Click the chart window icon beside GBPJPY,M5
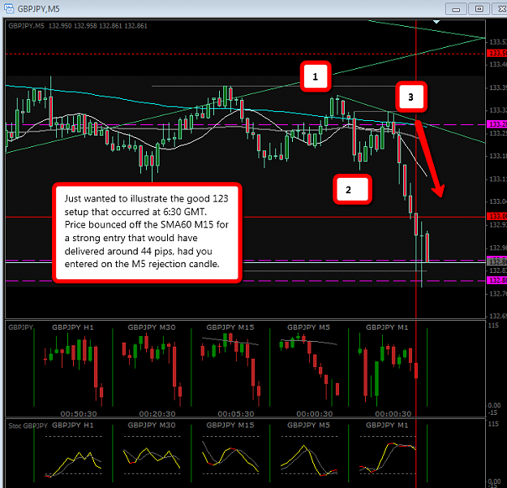 point(9,8)
